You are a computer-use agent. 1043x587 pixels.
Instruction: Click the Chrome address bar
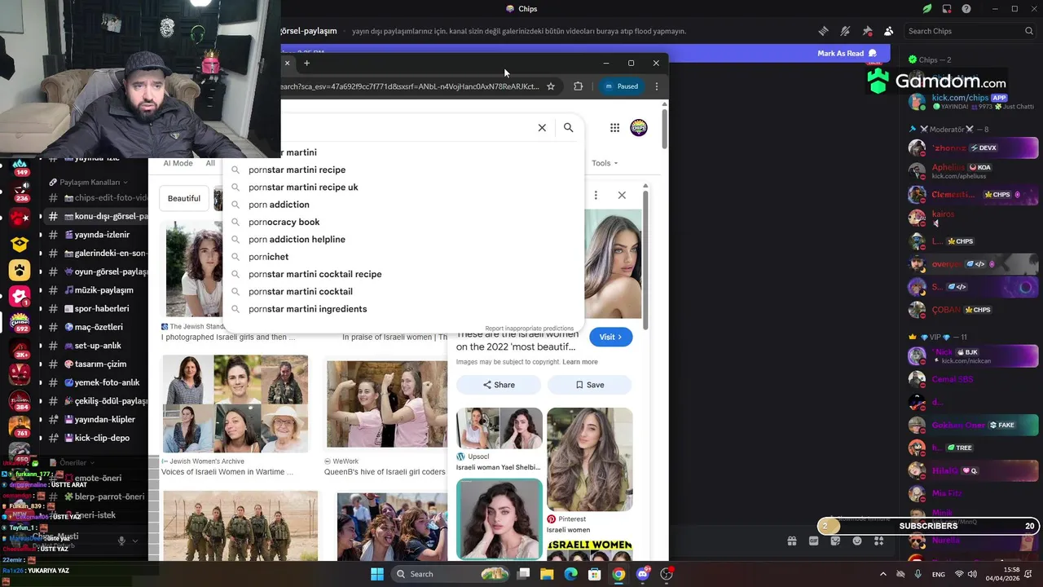(409, 86)
